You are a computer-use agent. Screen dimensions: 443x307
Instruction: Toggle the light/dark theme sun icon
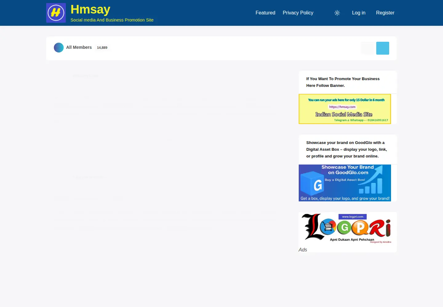point(337,13)
